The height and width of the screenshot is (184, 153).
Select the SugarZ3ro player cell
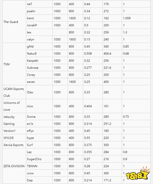[x=34, y=159]
